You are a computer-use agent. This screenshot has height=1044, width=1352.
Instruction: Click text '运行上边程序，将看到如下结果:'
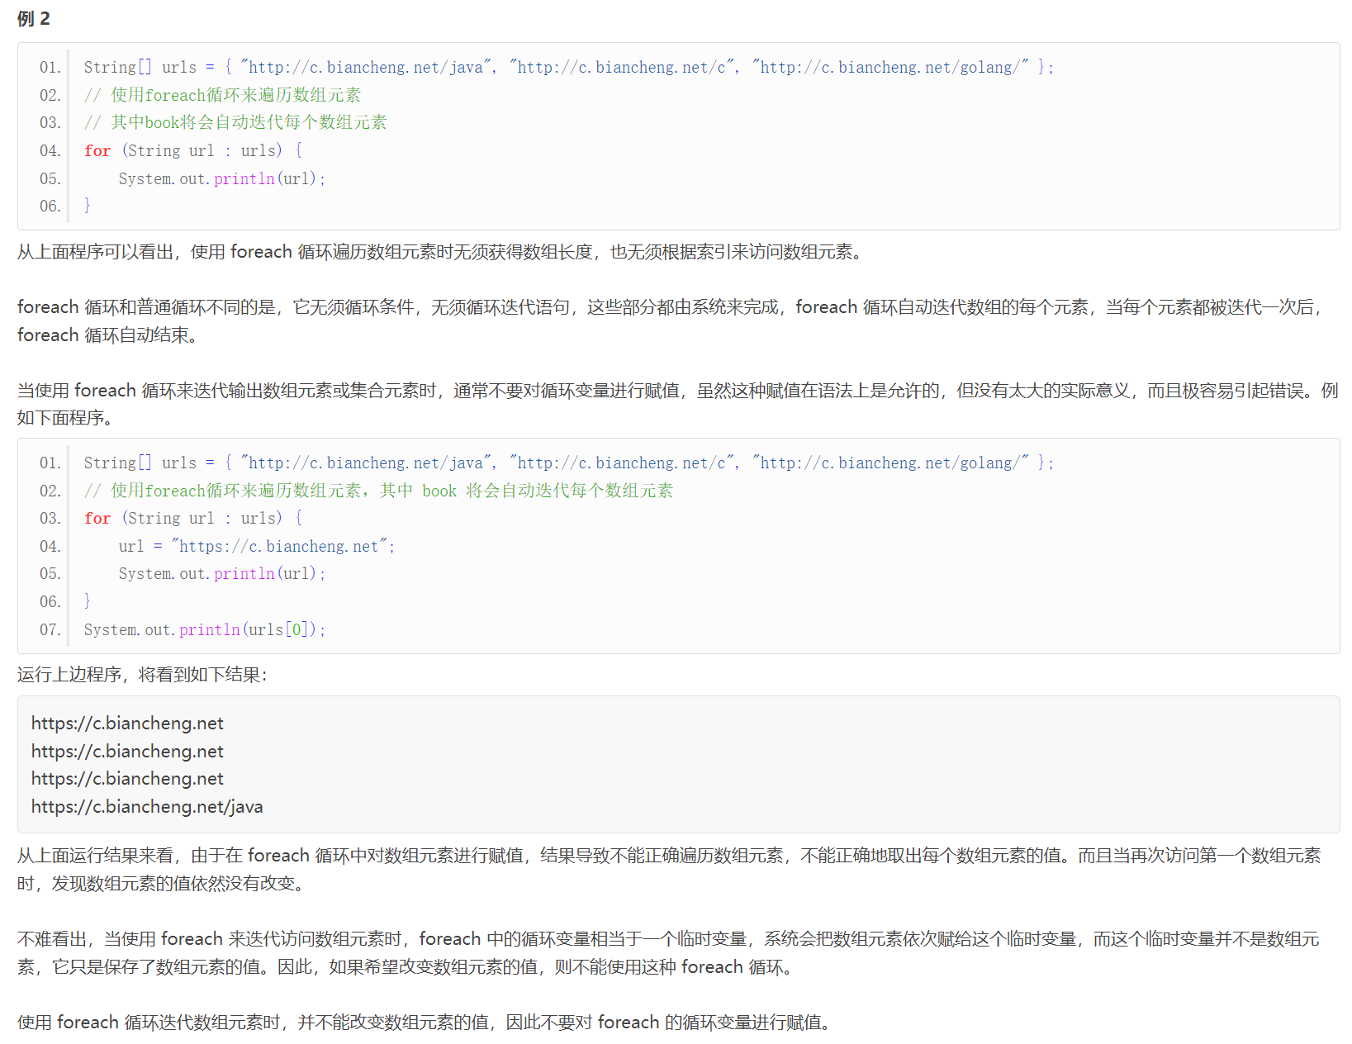[142, 674]
